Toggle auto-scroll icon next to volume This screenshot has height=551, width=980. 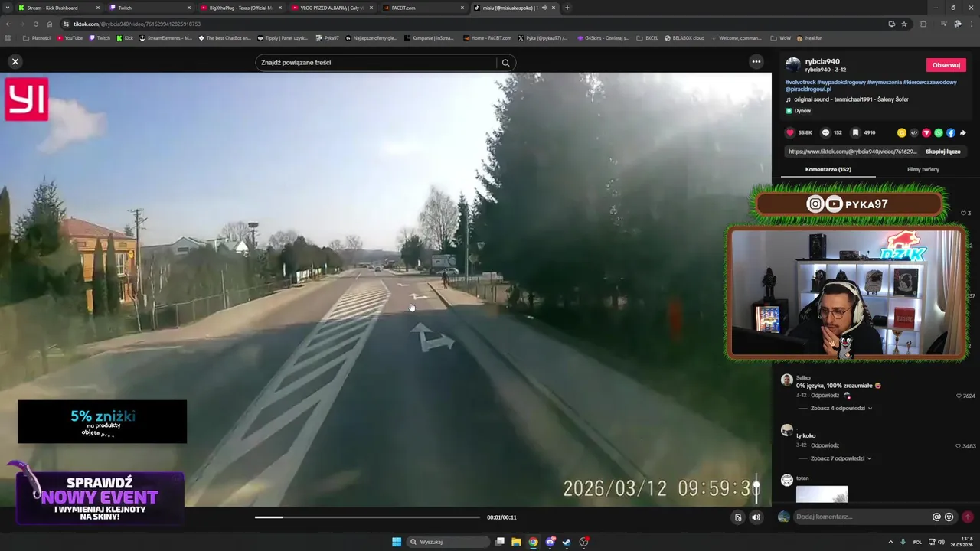tap(738, 517)
